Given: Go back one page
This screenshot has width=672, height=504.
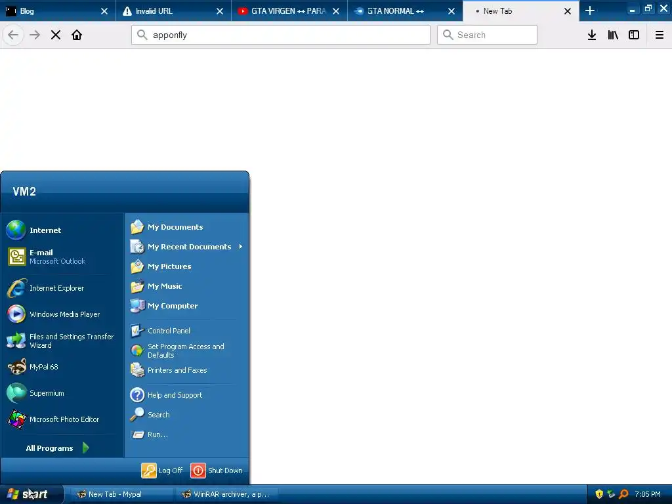Looking at the screenshot, I should pos(13,35).
